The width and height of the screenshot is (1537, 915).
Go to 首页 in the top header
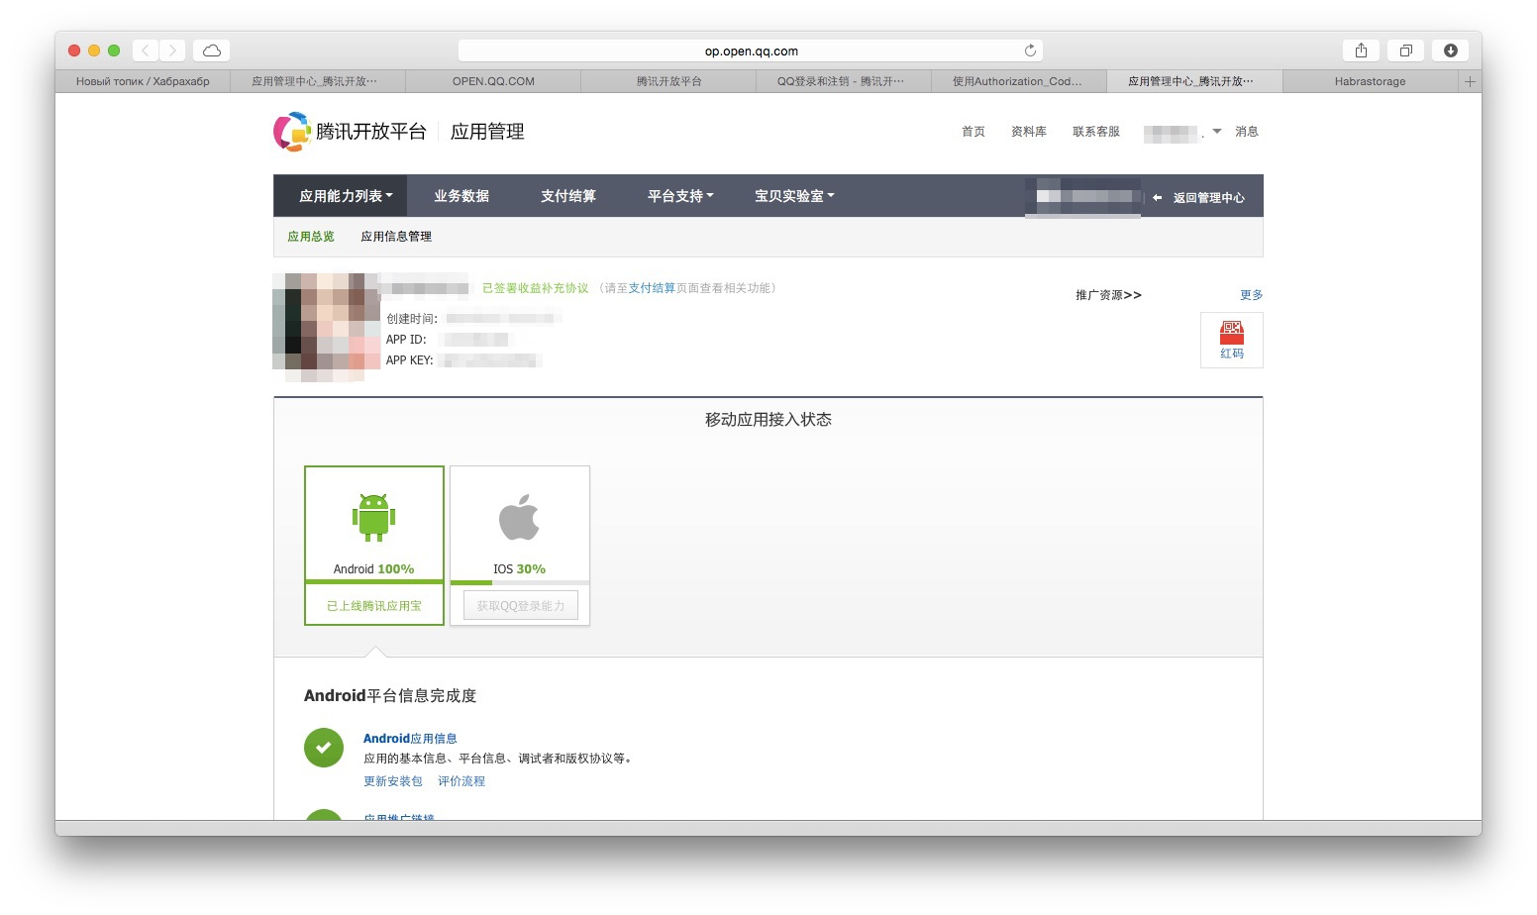tap(973, 132)
